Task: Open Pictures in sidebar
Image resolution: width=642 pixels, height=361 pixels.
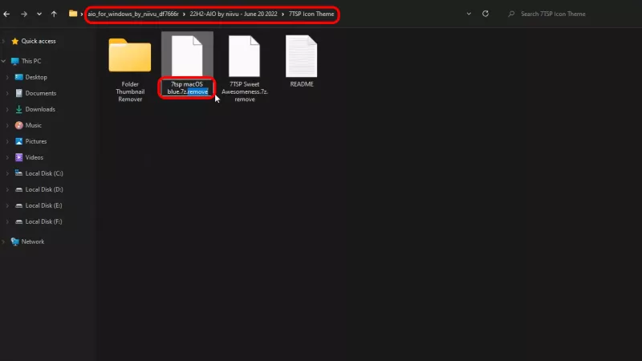Action: [x=36, y=141]
